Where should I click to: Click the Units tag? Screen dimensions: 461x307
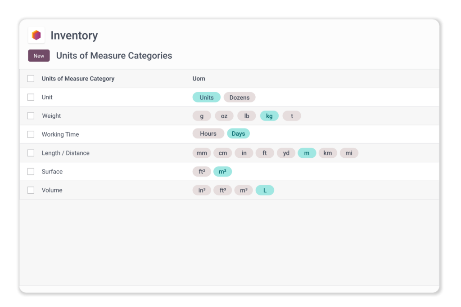click(x=206, y=97)
